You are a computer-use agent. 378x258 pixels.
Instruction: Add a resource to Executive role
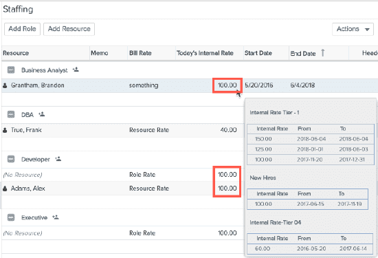[56, 217]
